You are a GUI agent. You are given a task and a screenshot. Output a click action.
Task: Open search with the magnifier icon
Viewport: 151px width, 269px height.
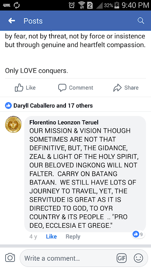tap(141, 21)
